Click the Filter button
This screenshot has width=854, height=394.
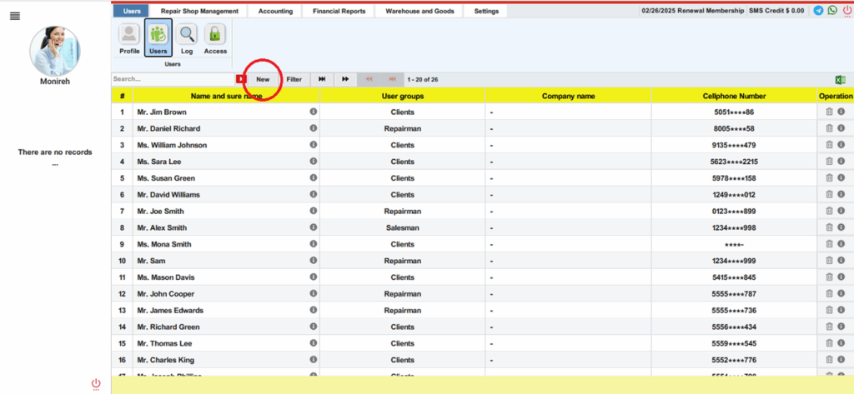pos(294,79)
